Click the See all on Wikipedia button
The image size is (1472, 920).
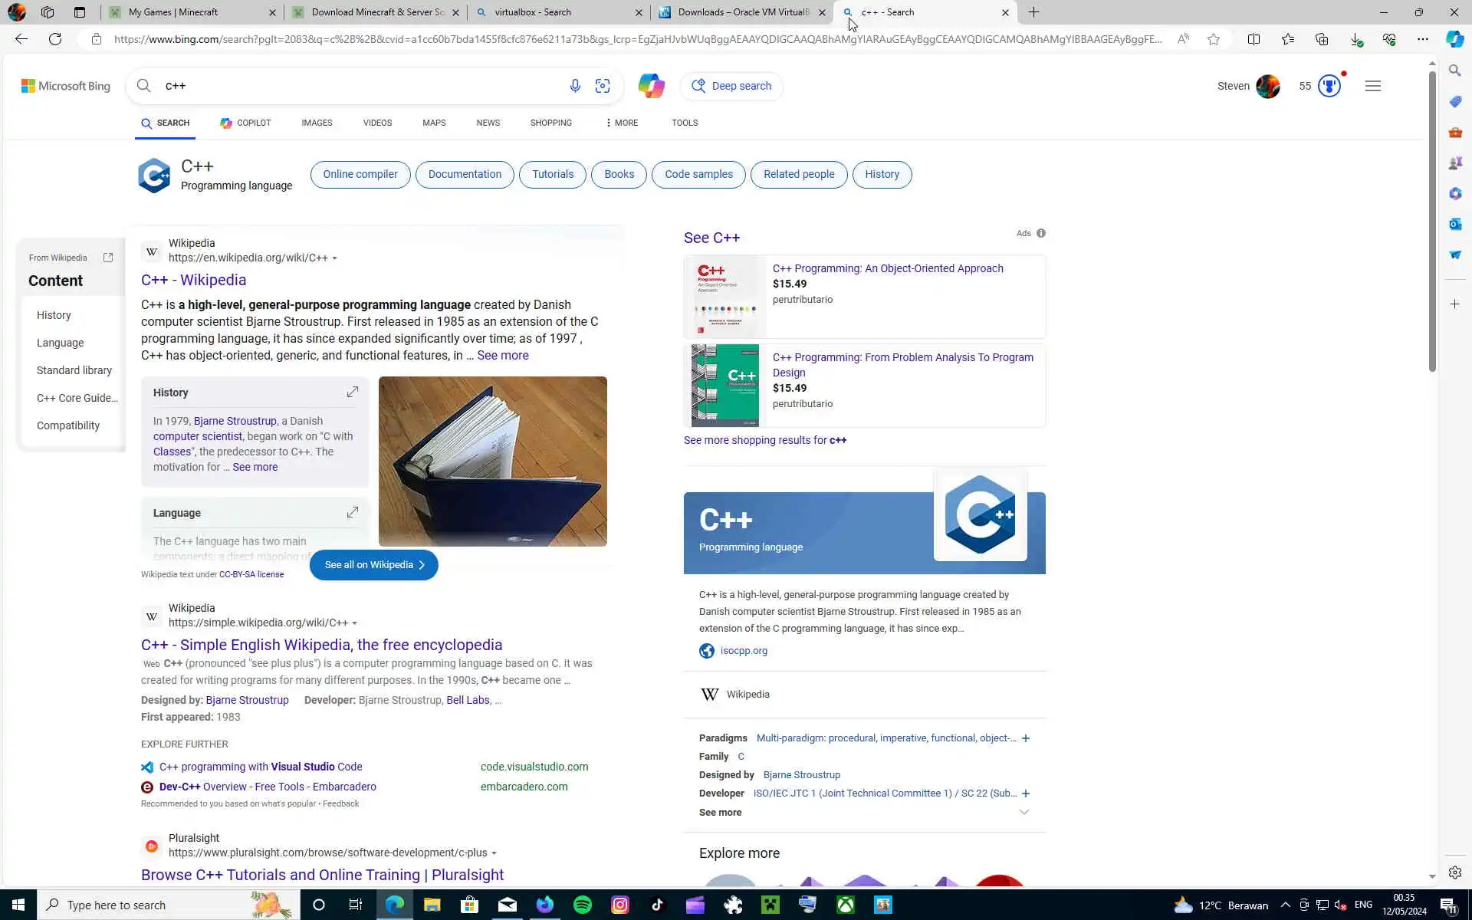(373, 565)
